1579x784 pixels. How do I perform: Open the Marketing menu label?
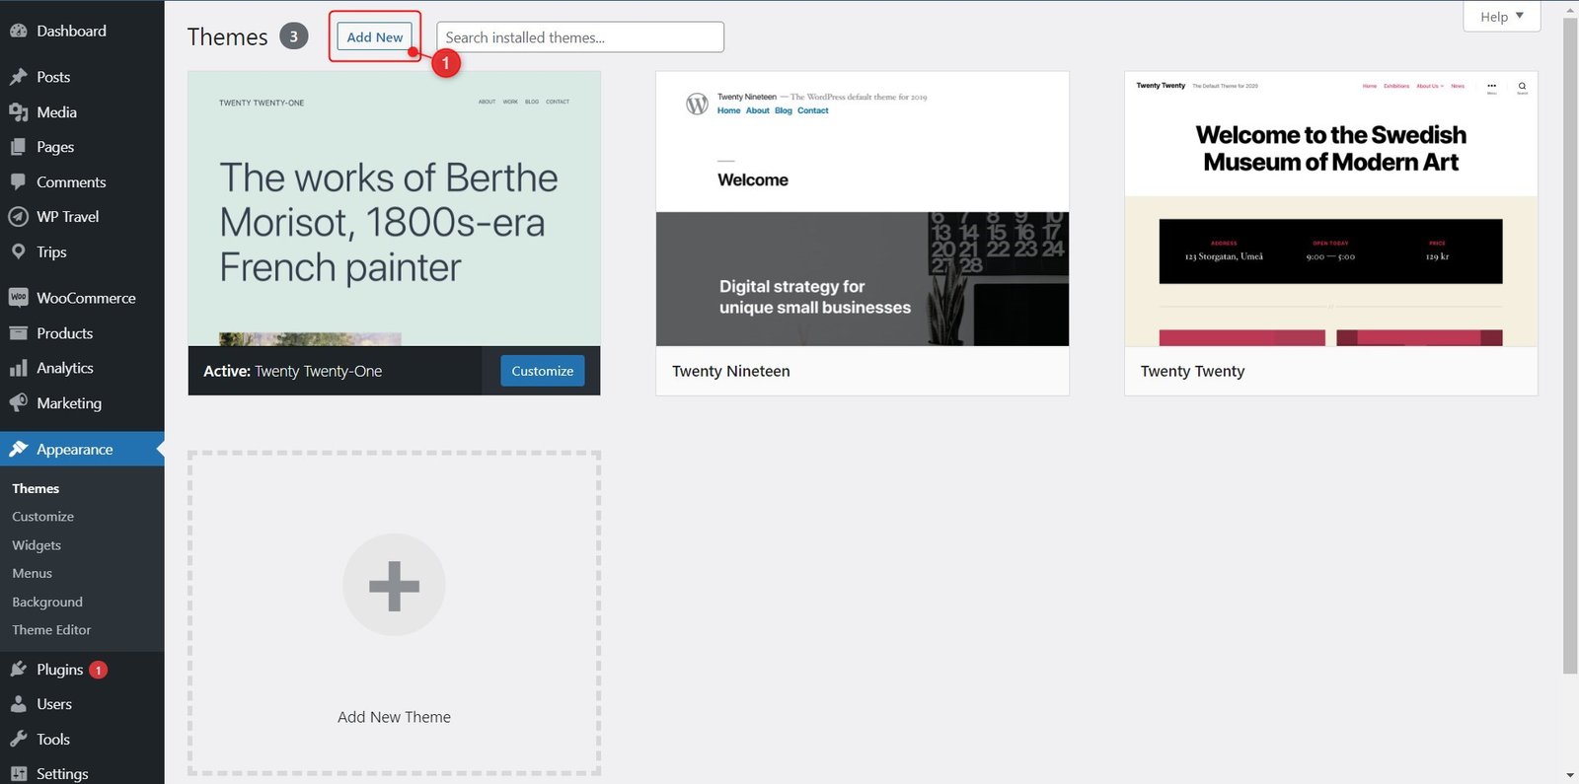pyautogui.click(x=69, y=403)
